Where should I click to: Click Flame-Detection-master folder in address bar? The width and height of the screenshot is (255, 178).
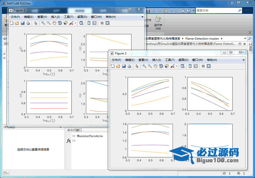202,38
